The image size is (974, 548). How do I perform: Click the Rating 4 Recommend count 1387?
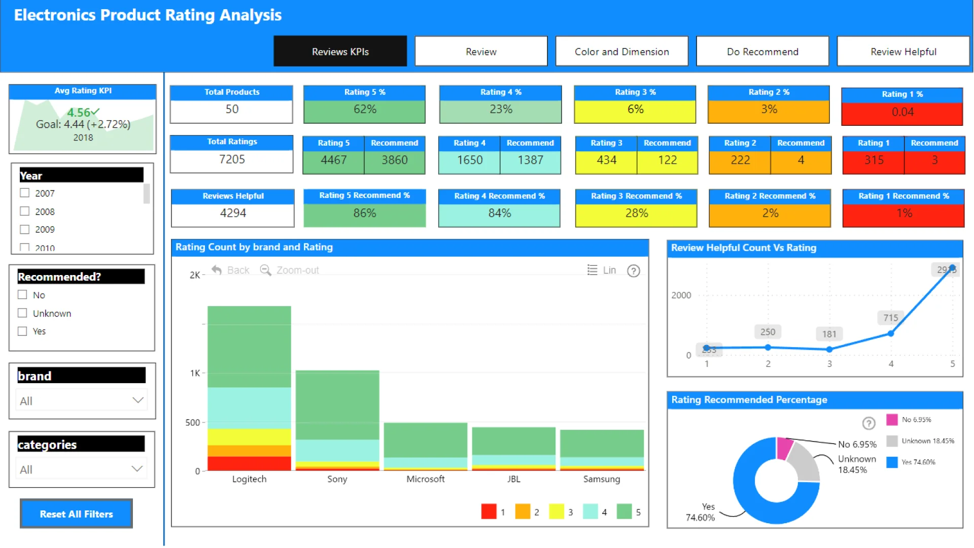pyautogui.click(x=530, y=160)
